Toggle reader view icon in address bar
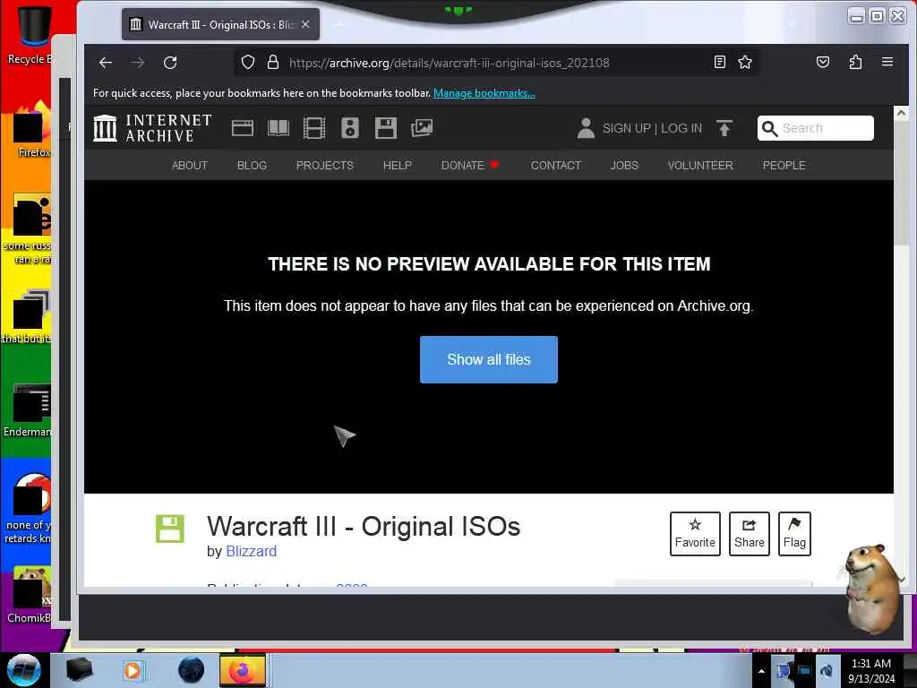Viewport: 917px width, 688px height. pos(720,62)
